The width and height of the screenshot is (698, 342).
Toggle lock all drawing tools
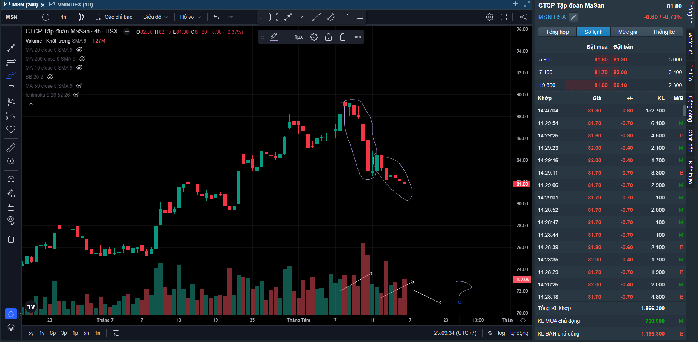tap(11, 207)
